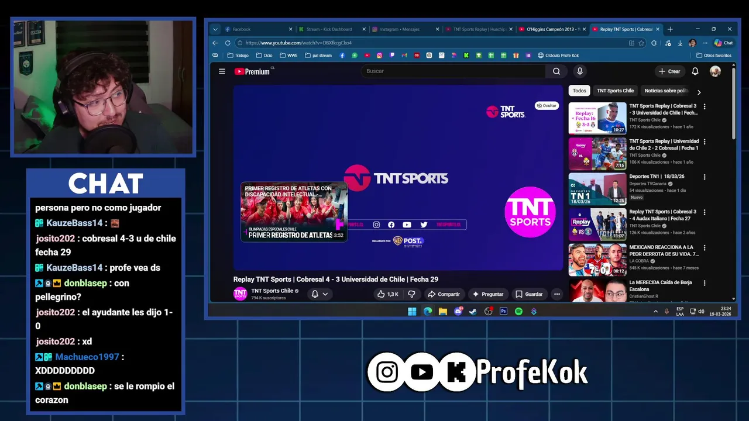Open the WWE bookmarks folder
Viewport: 749px width, 421px height.
[288, 56]
